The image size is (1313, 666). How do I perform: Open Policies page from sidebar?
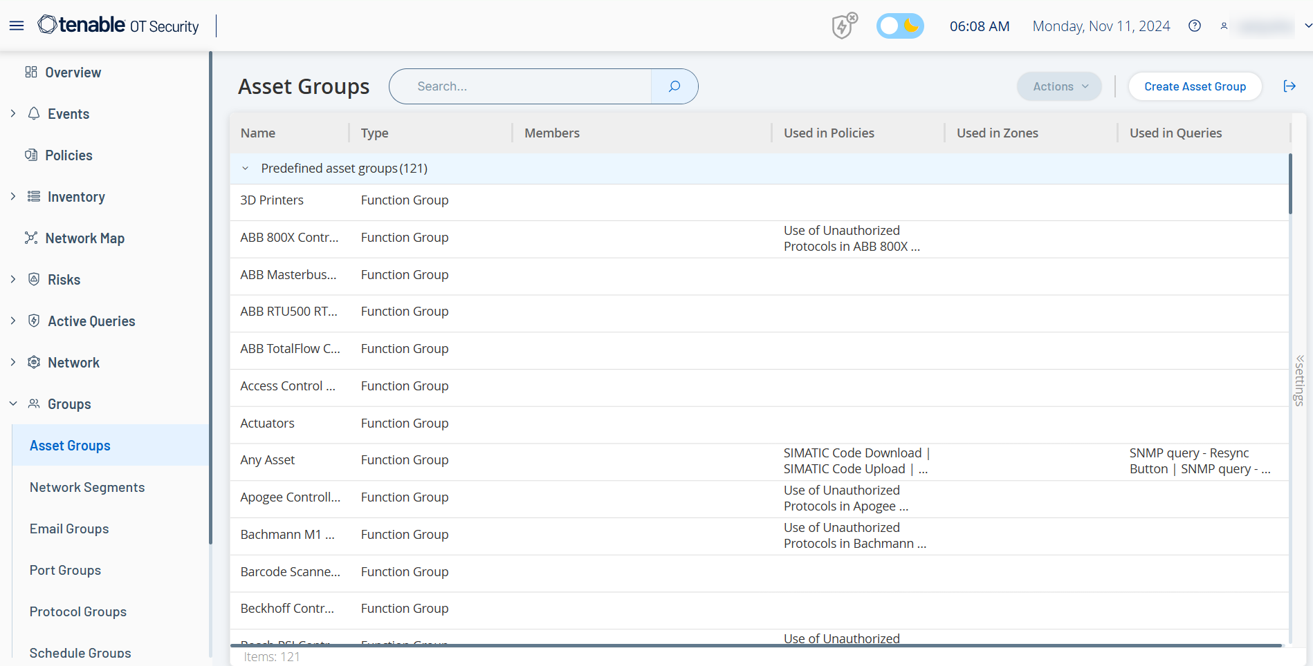pos(68,155)
